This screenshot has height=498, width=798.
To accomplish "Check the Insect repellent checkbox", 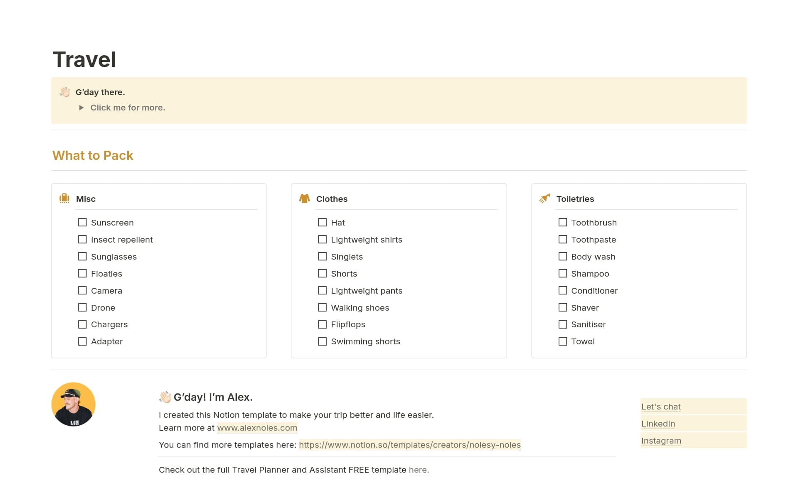I will [82, 239].
